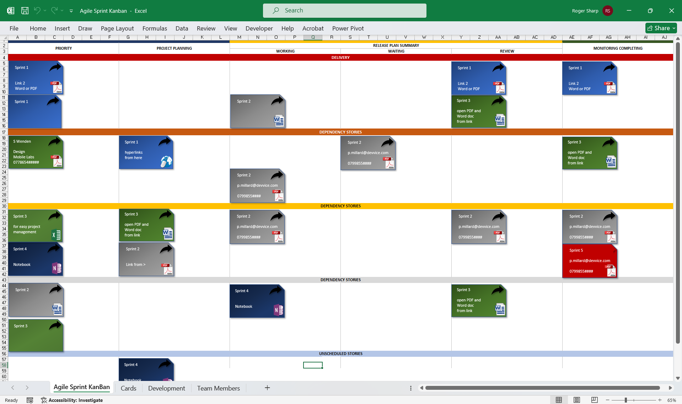Click Word icon on Project Planning Sprint 3 card

click(x=168, y=234)
